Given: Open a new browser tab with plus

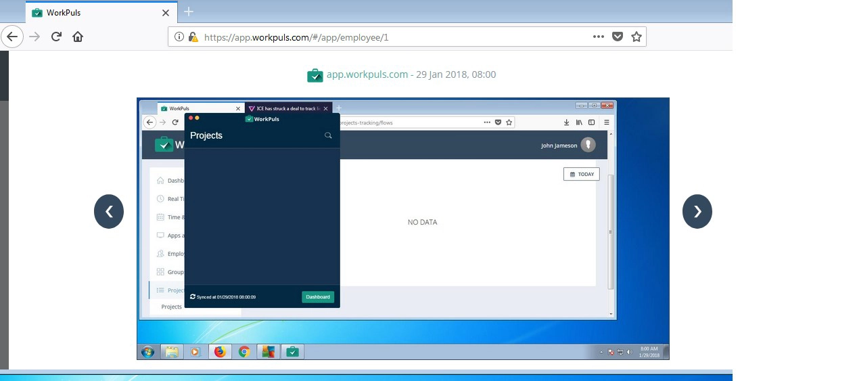Looking at the screenshot, I should tap(189, 12).
